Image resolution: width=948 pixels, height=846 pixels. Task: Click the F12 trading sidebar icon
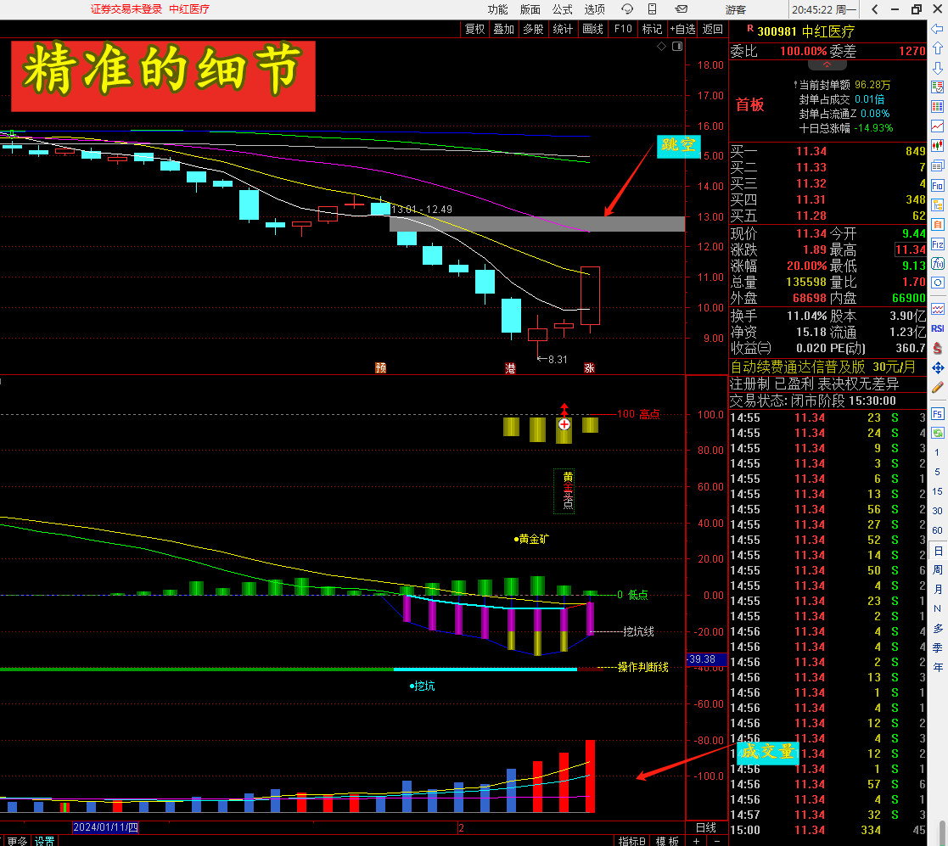coord(937,244)
